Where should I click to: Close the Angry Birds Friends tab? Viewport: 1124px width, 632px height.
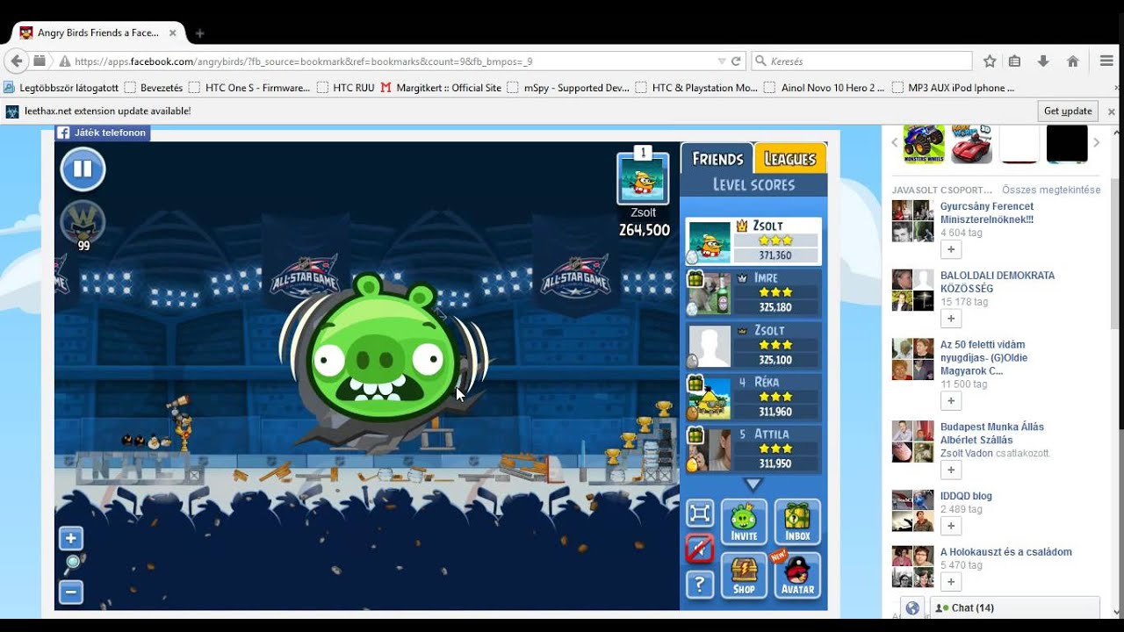[x=173, y=33]
